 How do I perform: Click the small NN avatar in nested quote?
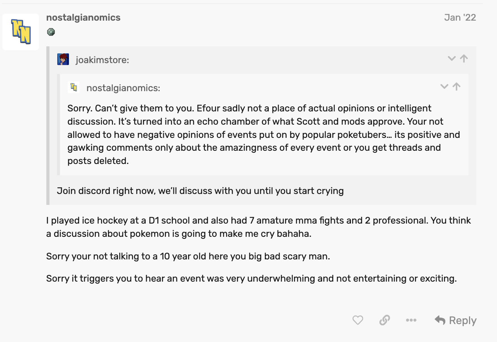(74, 87)
